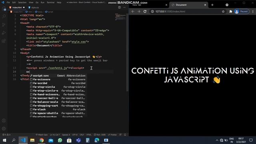Screen dimensions: 256x144
Task: Open the Source Control view in activity bar
Action: pyautogui.click(x=4, y=25)
